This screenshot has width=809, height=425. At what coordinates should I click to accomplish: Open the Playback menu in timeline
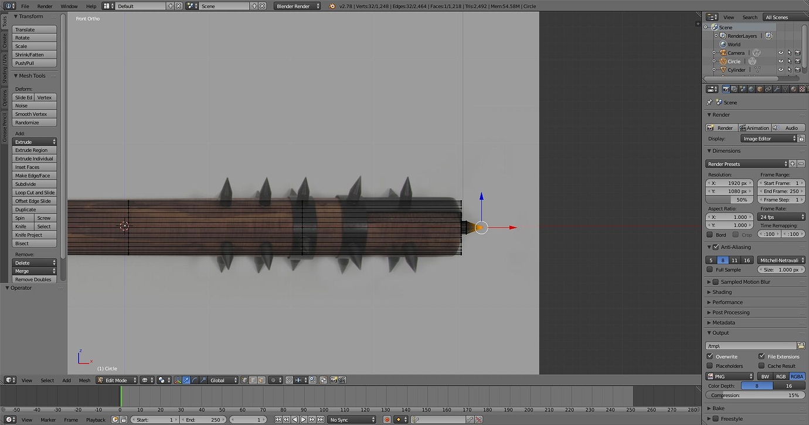[96, 420]
